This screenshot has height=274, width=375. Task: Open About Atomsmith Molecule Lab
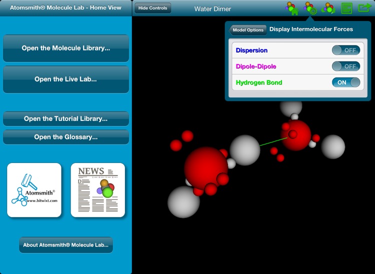(66, 245)
